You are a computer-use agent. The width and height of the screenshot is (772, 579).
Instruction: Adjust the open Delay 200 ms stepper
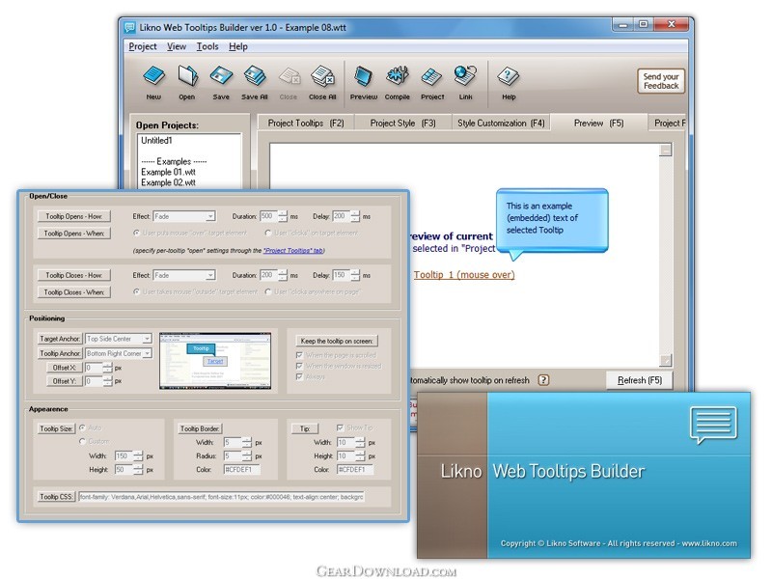pyautogui.click(x=355, y=216)
